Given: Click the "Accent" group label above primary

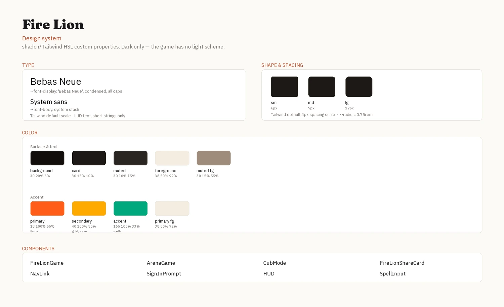Looking at the screenshot, I should click(x=37, y=197).
